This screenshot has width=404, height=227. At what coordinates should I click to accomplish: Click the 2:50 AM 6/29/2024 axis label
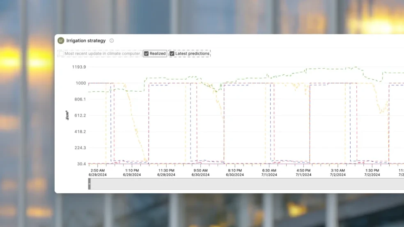(98, 172)
